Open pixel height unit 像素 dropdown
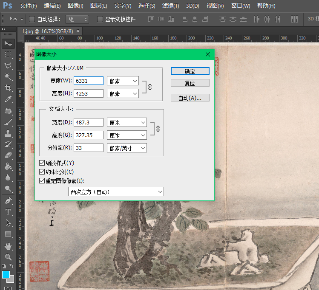Screen dimensions: 319x290 click(x=123, y=93)
